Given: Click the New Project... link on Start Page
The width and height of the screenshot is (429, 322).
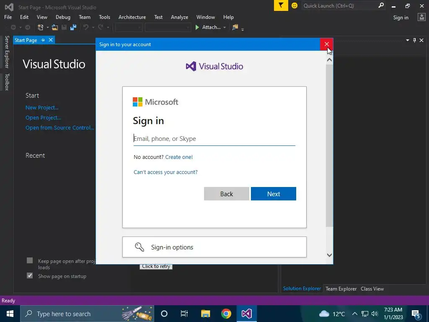Looking at the screenshot, I should [x=42, y=108].
